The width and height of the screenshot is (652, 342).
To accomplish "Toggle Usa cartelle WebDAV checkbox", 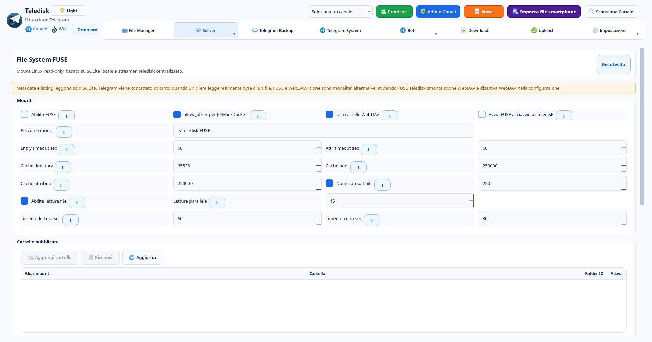I will click(329, 114).
